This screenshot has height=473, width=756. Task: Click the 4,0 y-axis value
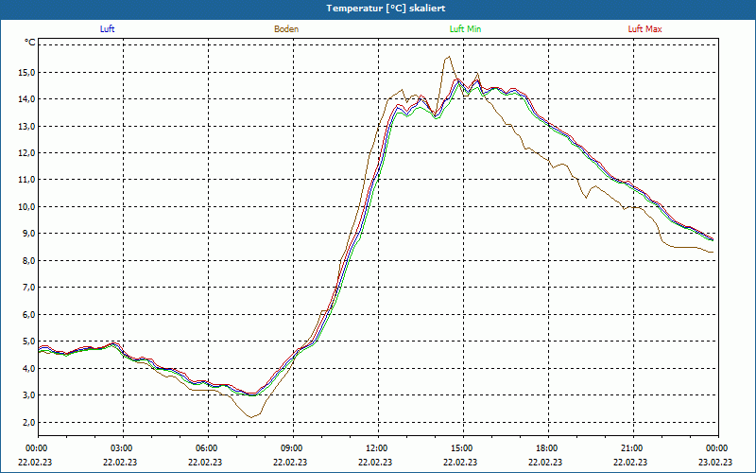(29, 368)
